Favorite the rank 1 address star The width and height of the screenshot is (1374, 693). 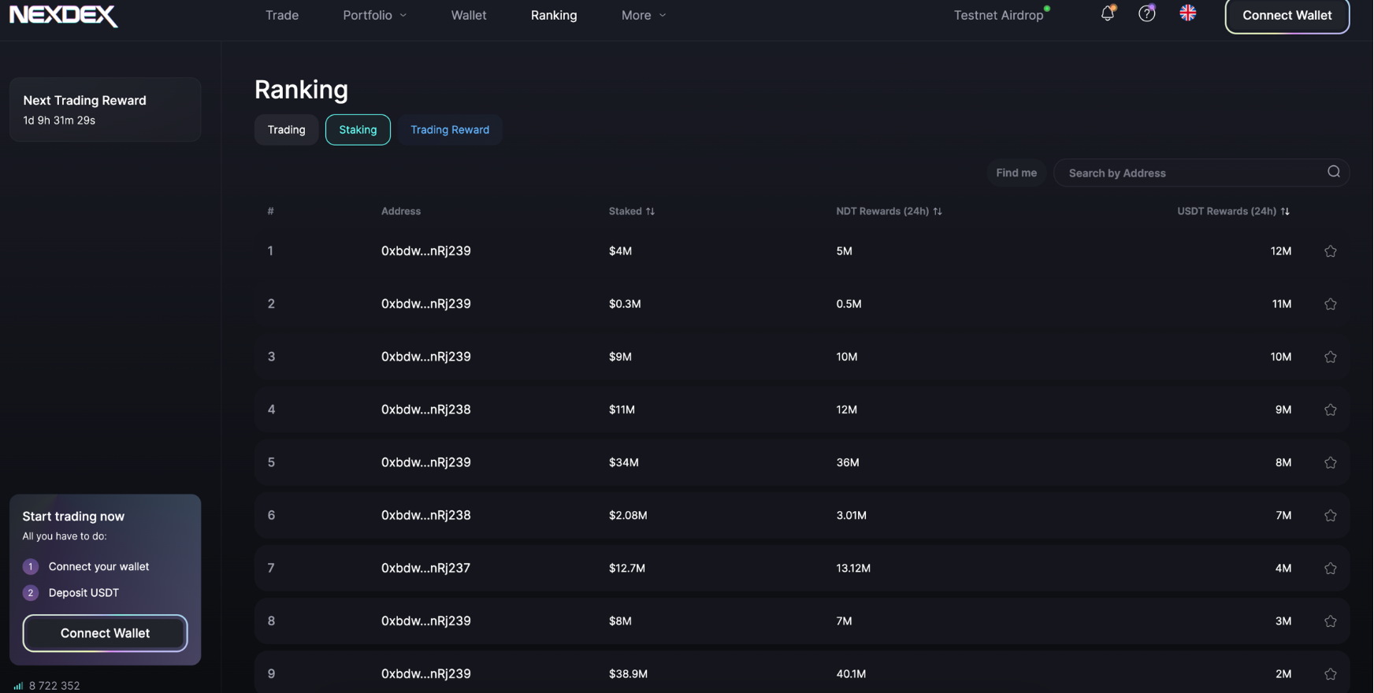1330,251
